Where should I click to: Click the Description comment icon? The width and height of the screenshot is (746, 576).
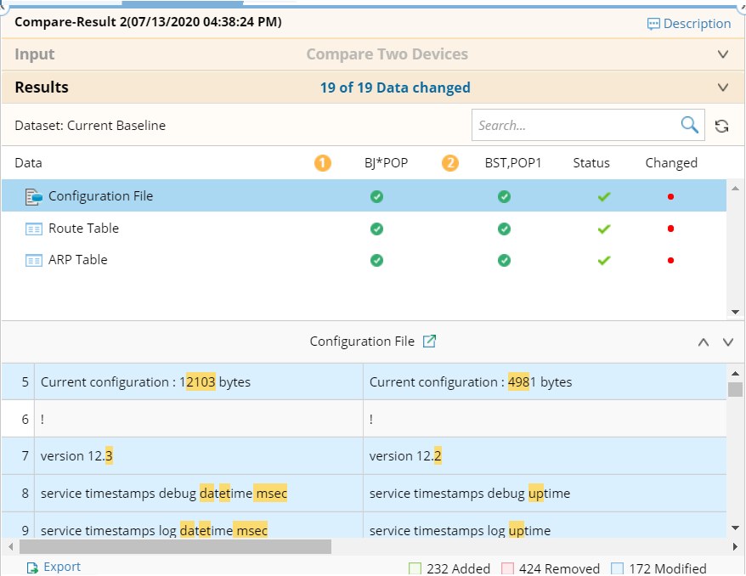coord(653,24)
